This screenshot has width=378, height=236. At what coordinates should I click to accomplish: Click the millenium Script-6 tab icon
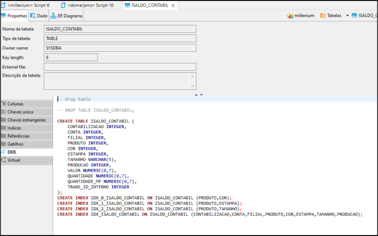tap(3, 5)
